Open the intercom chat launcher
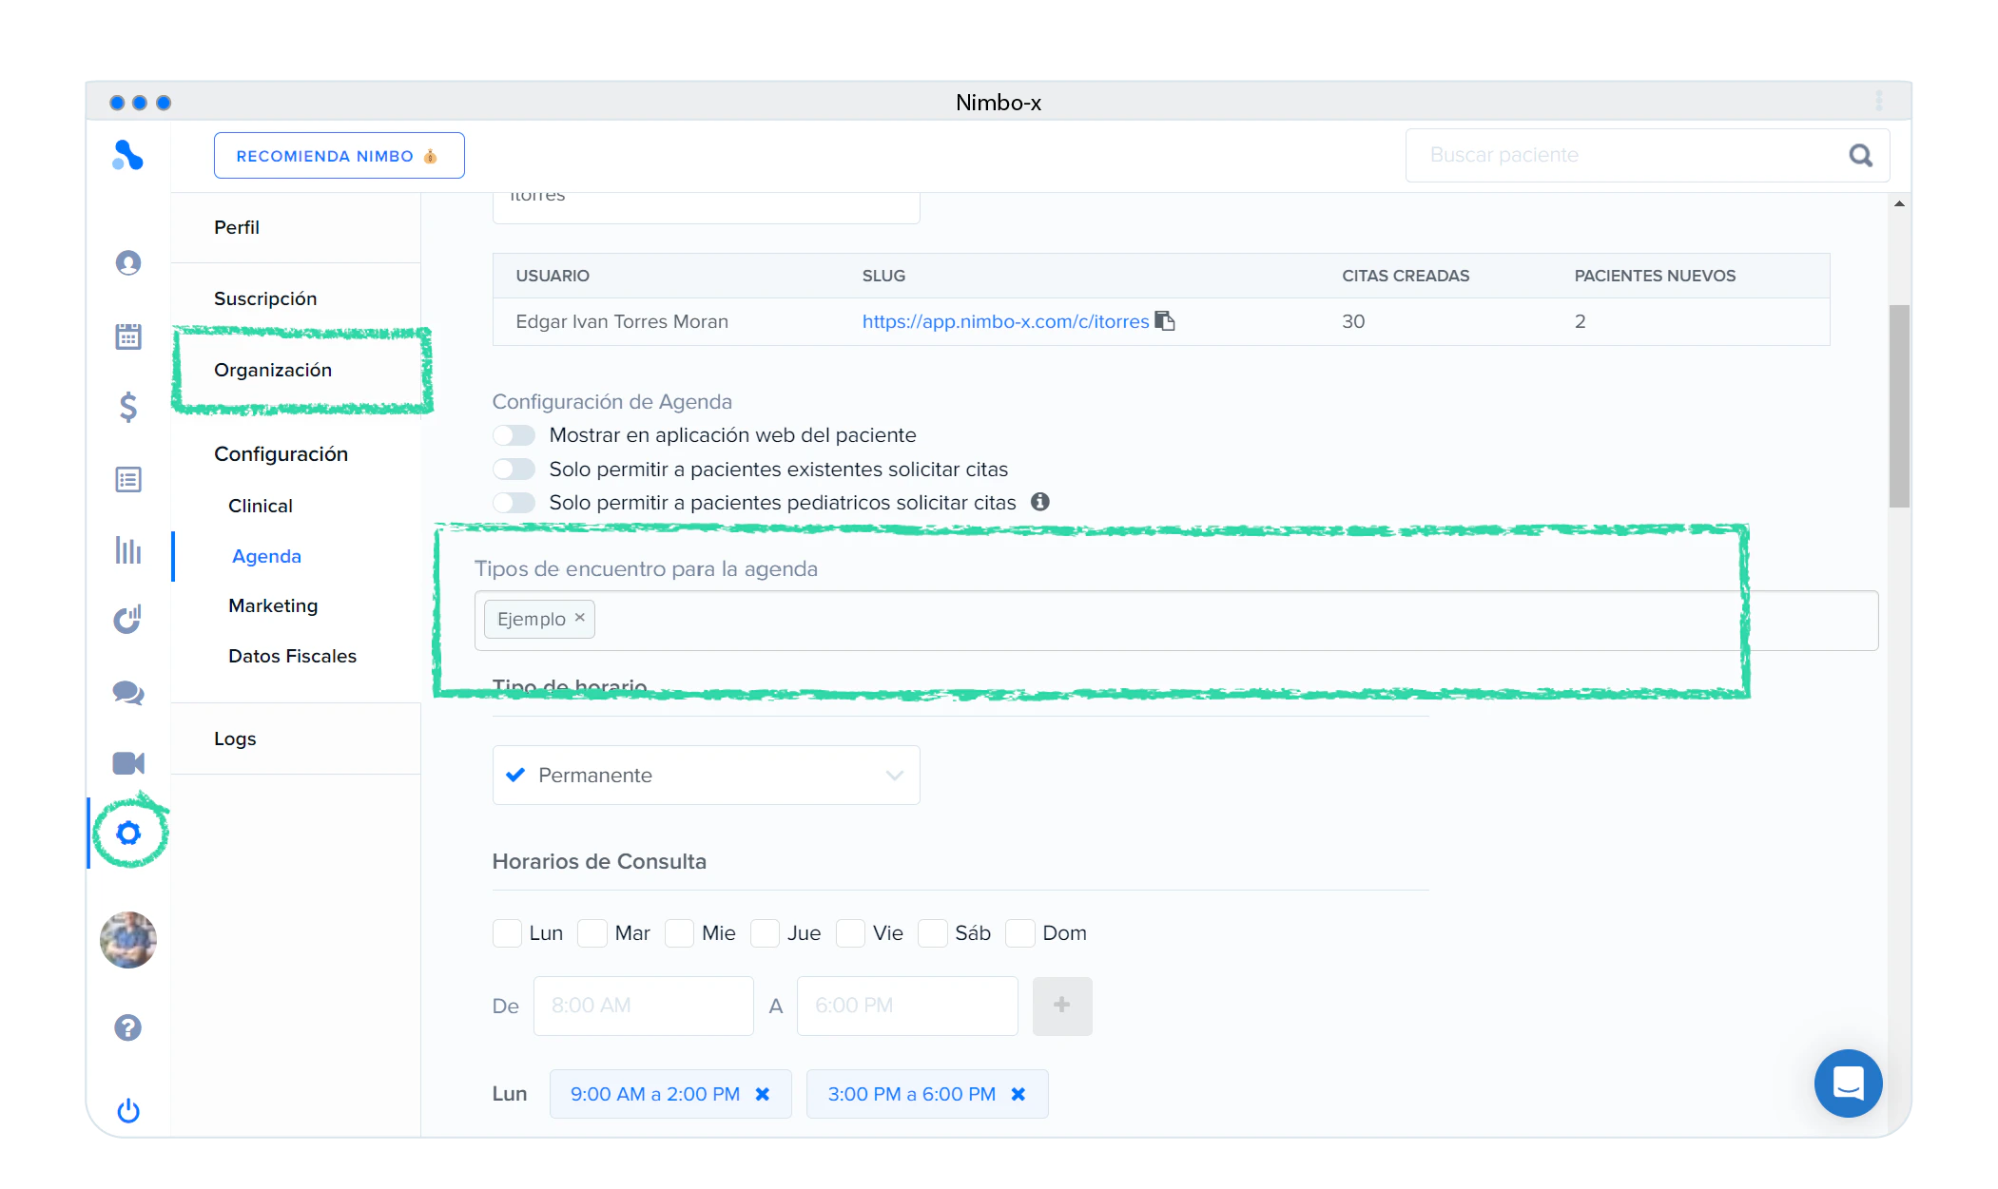Viewport: 1998px width, 1189px height. pyautogui.click(x=1848, y=1083)
